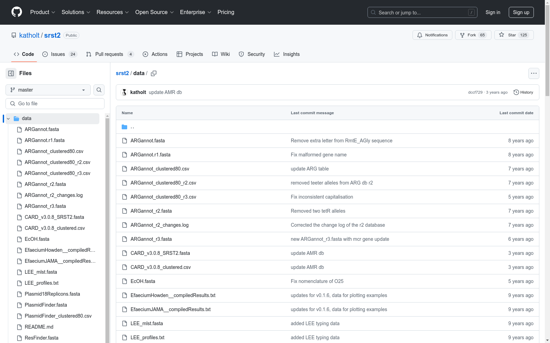Click the Sign in link
This screenshot has height=343, width=550.
coord(493,12)
